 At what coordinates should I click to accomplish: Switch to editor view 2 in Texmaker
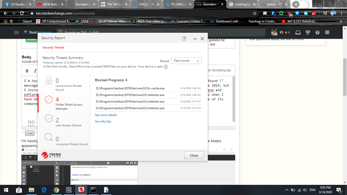[131, 163]
